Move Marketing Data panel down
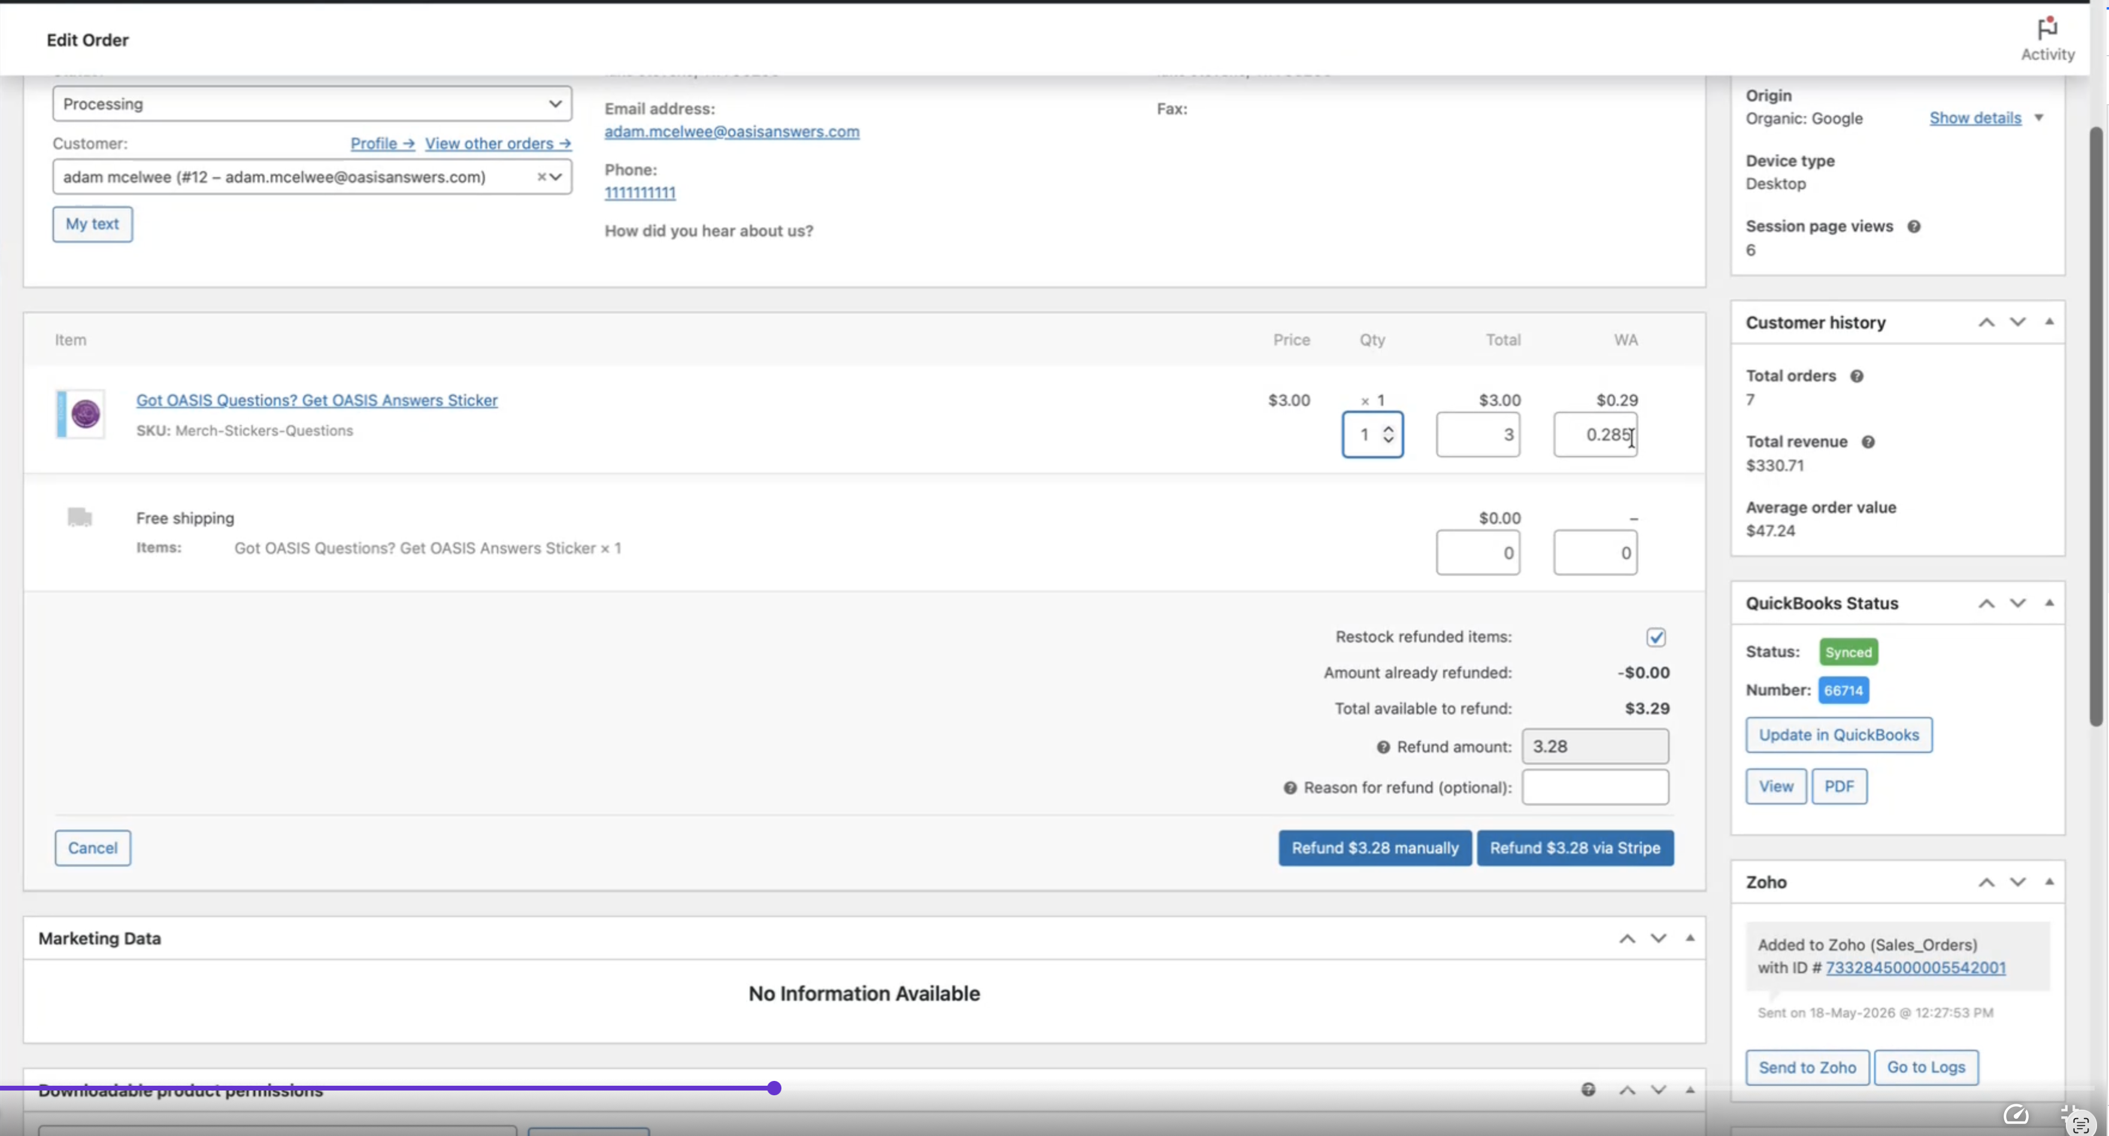This screenshot has width=2109, height=1136. pyautogui.click(x=1658, y=938)
